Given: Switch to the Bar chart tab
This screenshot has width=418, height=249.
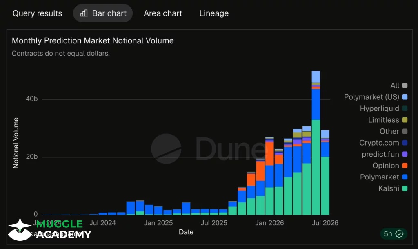Looking at the screenshot, I should 103,13.
